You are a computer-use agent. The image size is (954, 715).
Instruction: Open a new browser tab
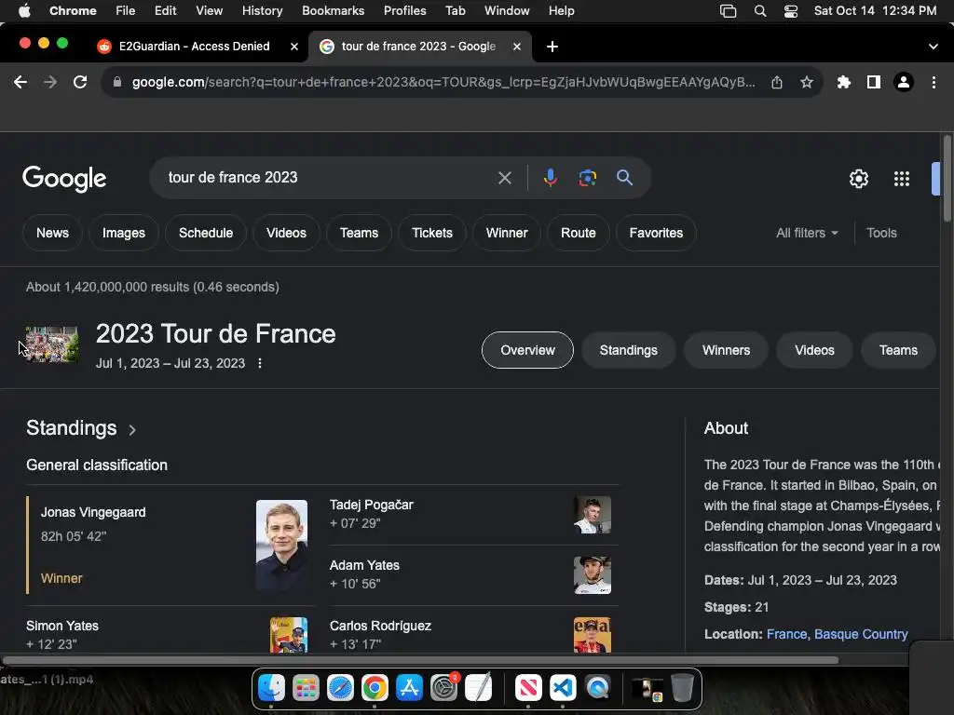click(552, 47)
